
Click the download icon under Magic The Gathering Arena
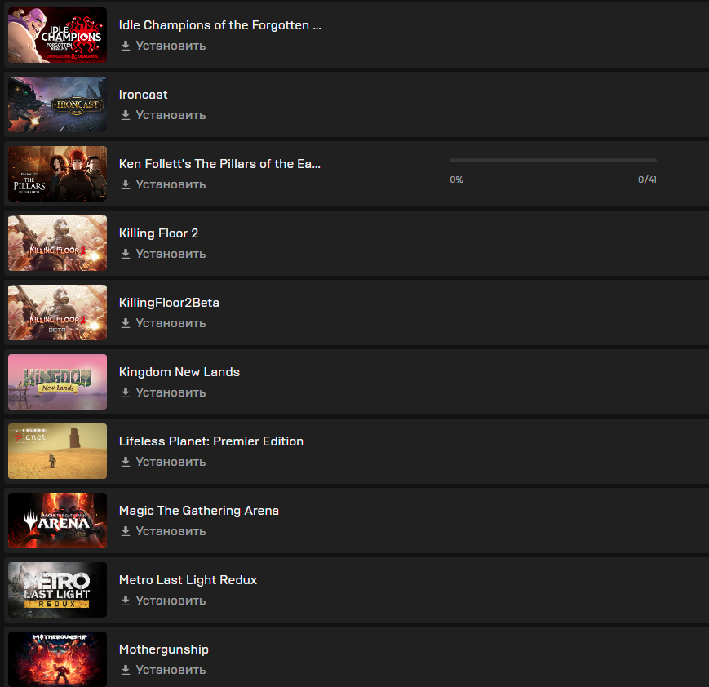(126, 531)
